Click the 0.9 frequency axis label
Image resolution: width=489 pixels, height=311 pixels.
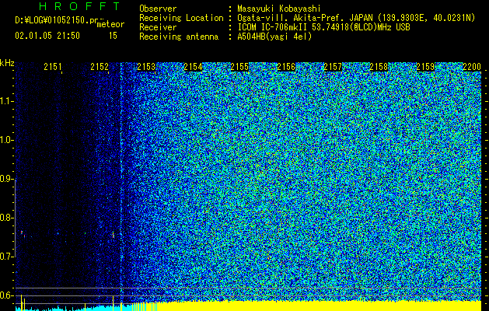[x=6, y=179]
